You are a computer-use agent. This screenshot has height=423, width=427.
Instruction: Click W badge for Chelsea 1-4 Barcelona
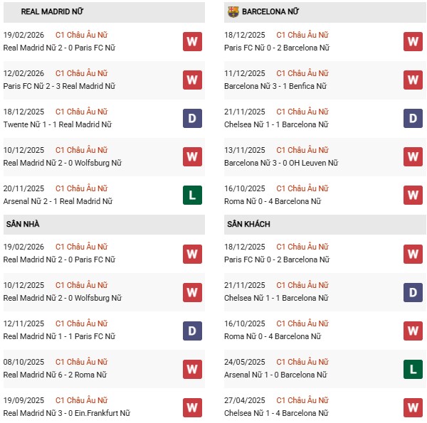click(413, 407)
